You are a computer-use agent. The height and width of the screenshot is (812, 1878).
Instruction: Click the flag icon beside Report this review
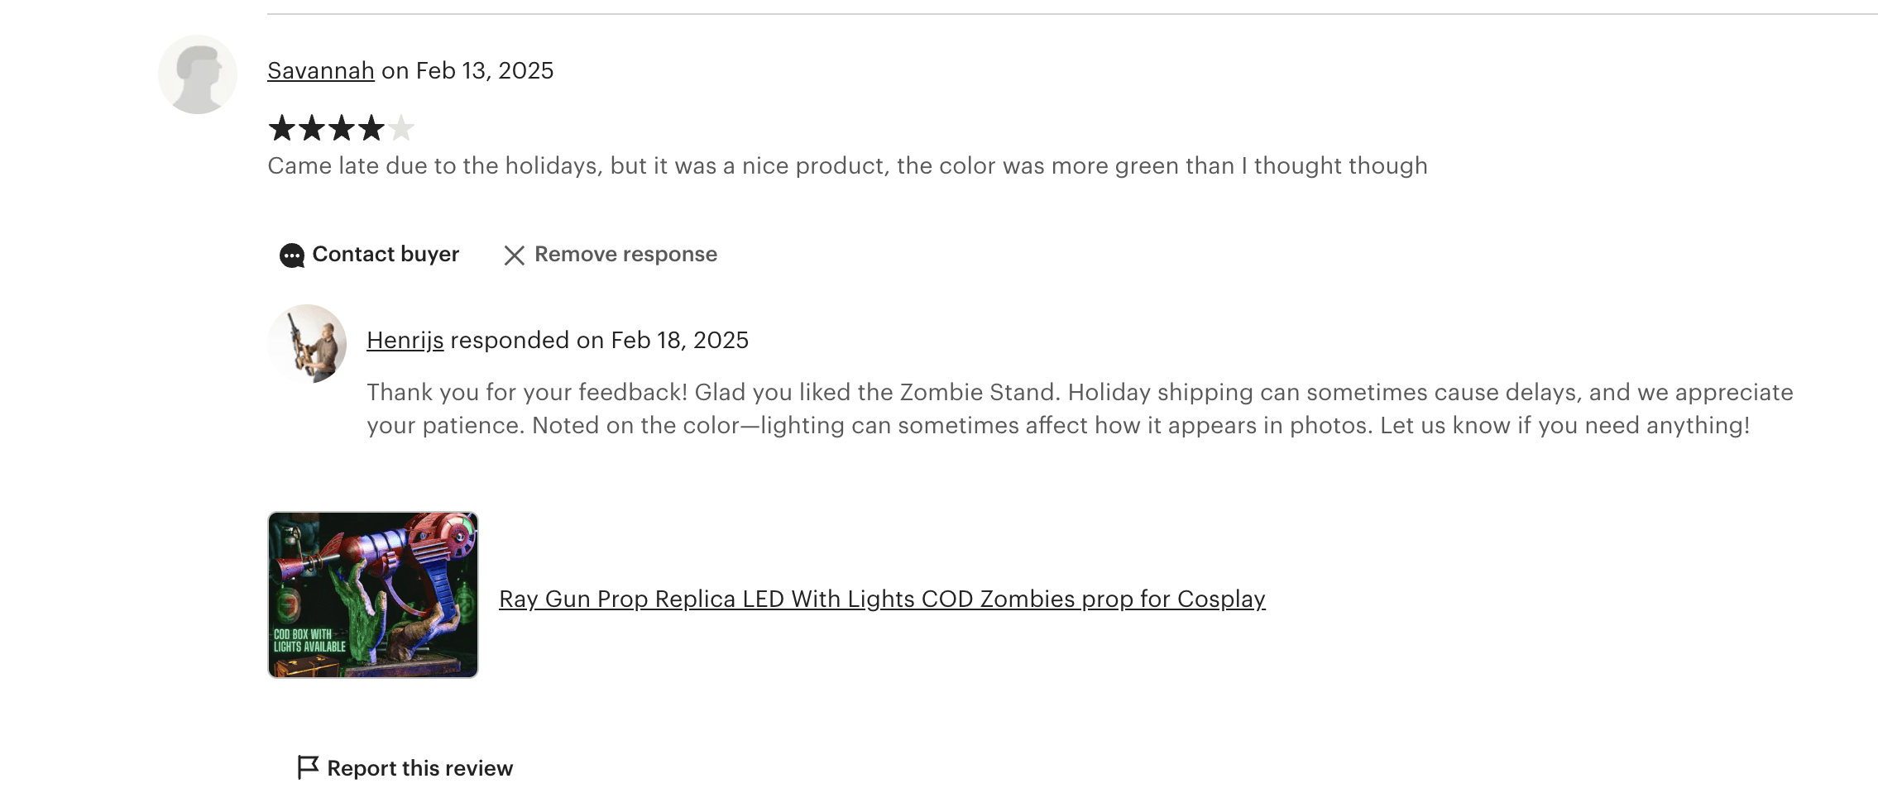(308, 767)
